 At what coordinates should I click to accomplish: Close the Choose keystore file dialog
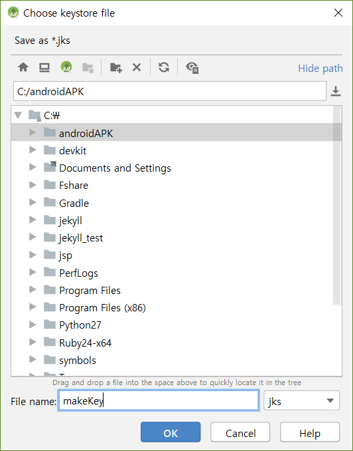click(x=338, y=13)
